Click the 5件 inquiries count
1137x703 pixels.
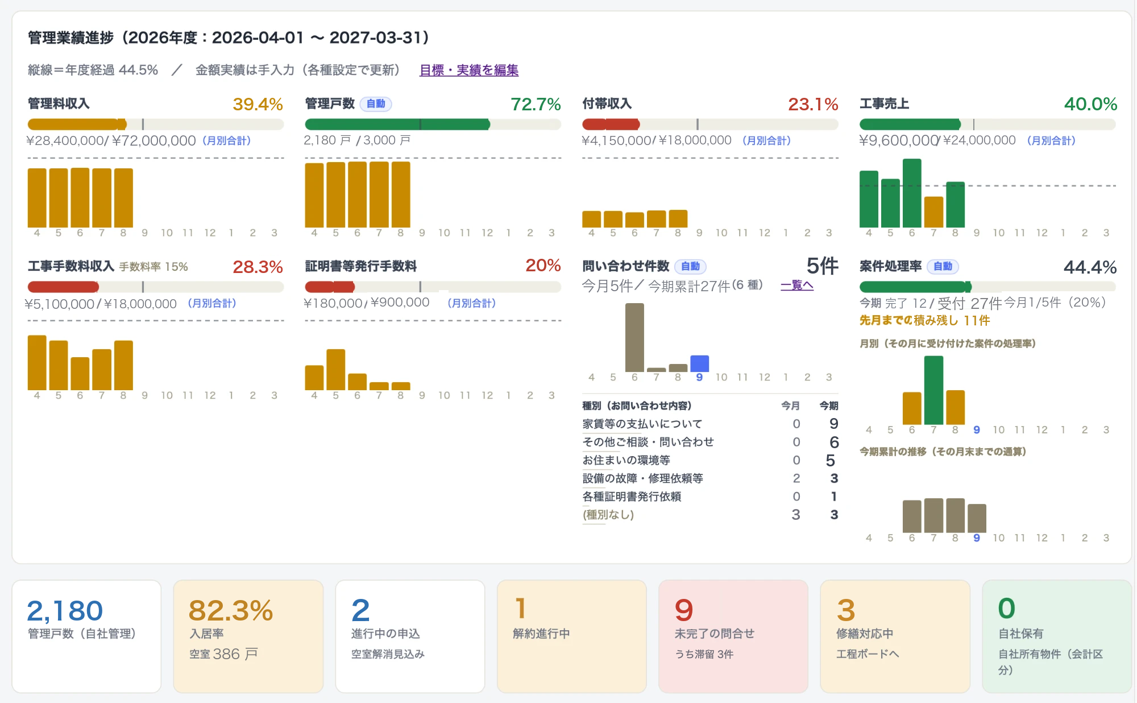[822, 266]
